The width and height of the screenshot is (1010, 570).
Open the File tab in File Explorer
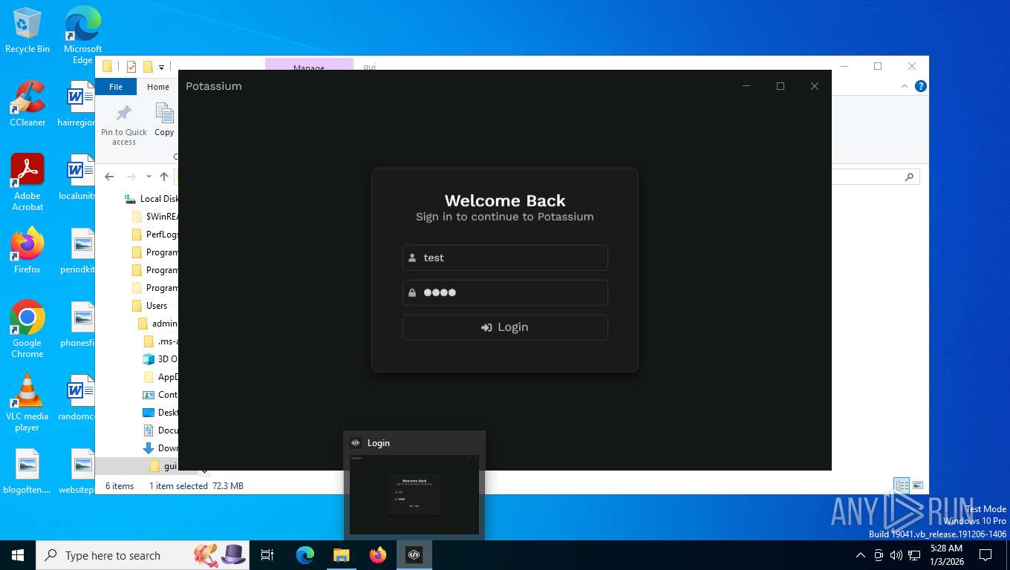click(116, 87)
